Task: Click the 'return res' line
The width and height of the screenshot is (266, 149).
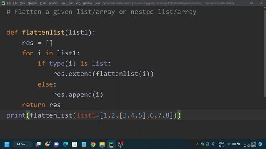Action: [41, 105]
